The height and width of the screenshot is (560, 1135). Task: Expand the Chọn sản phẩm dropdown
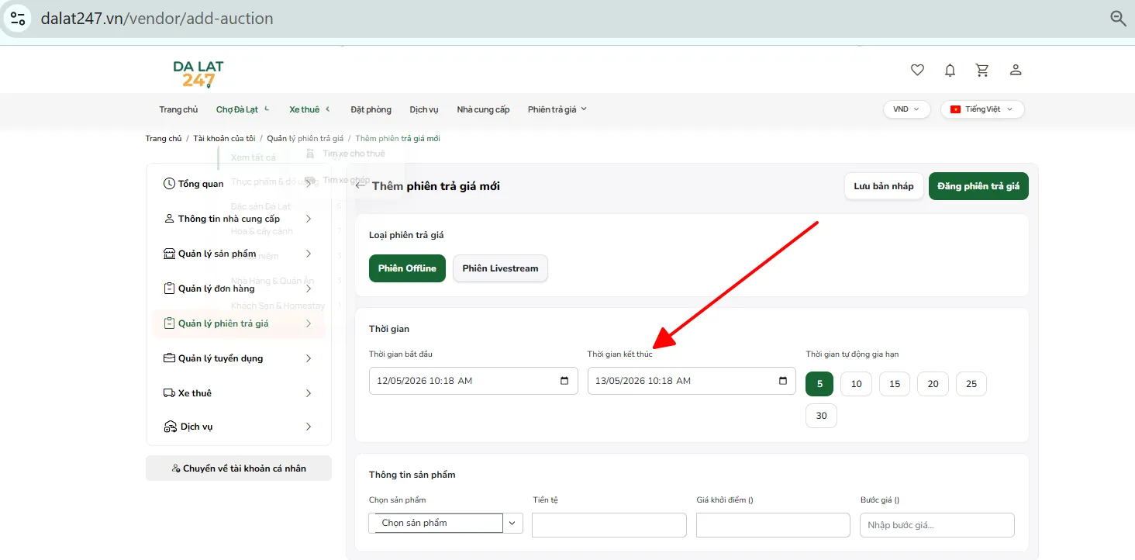click(x=446, y=524)
